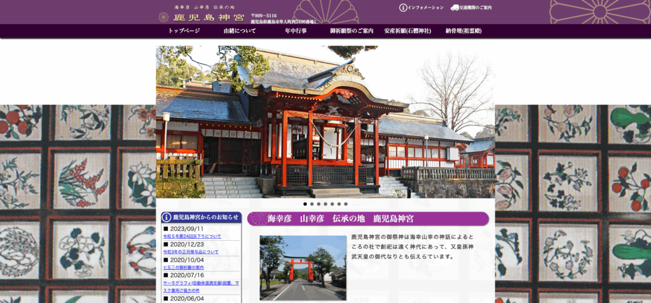Jump to the last carousel slide dot
The width and height of the screenshot is (651, 303).
(x=345, y=204)
